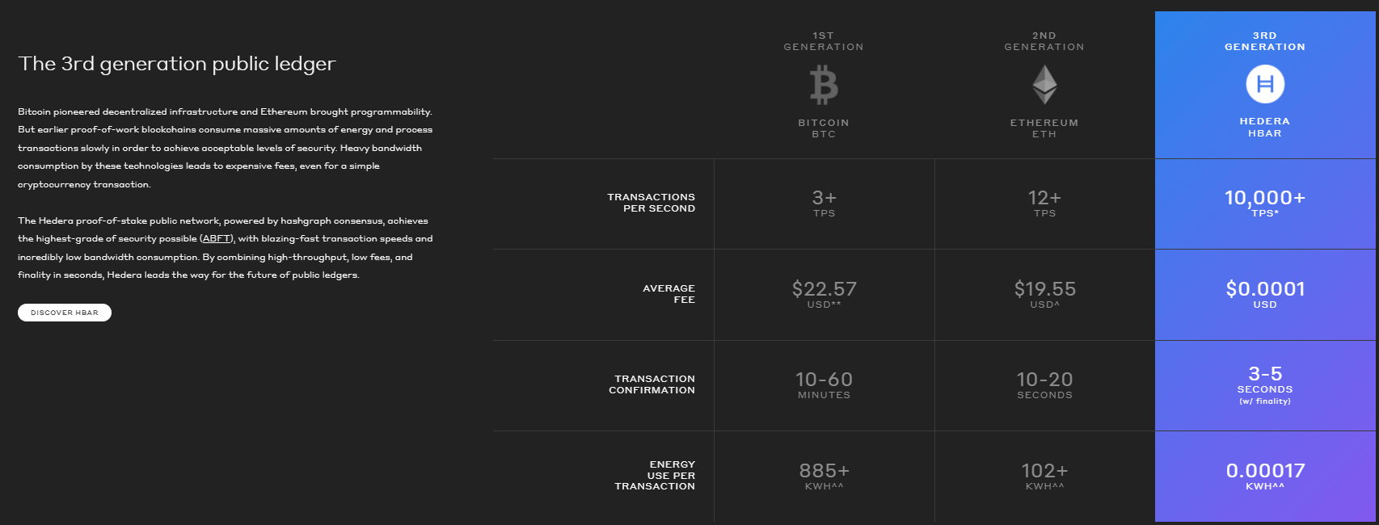This screenshot has height=525, width=1379.
Task: Follow the ABFT underlined link
Action: pos(217,238)
